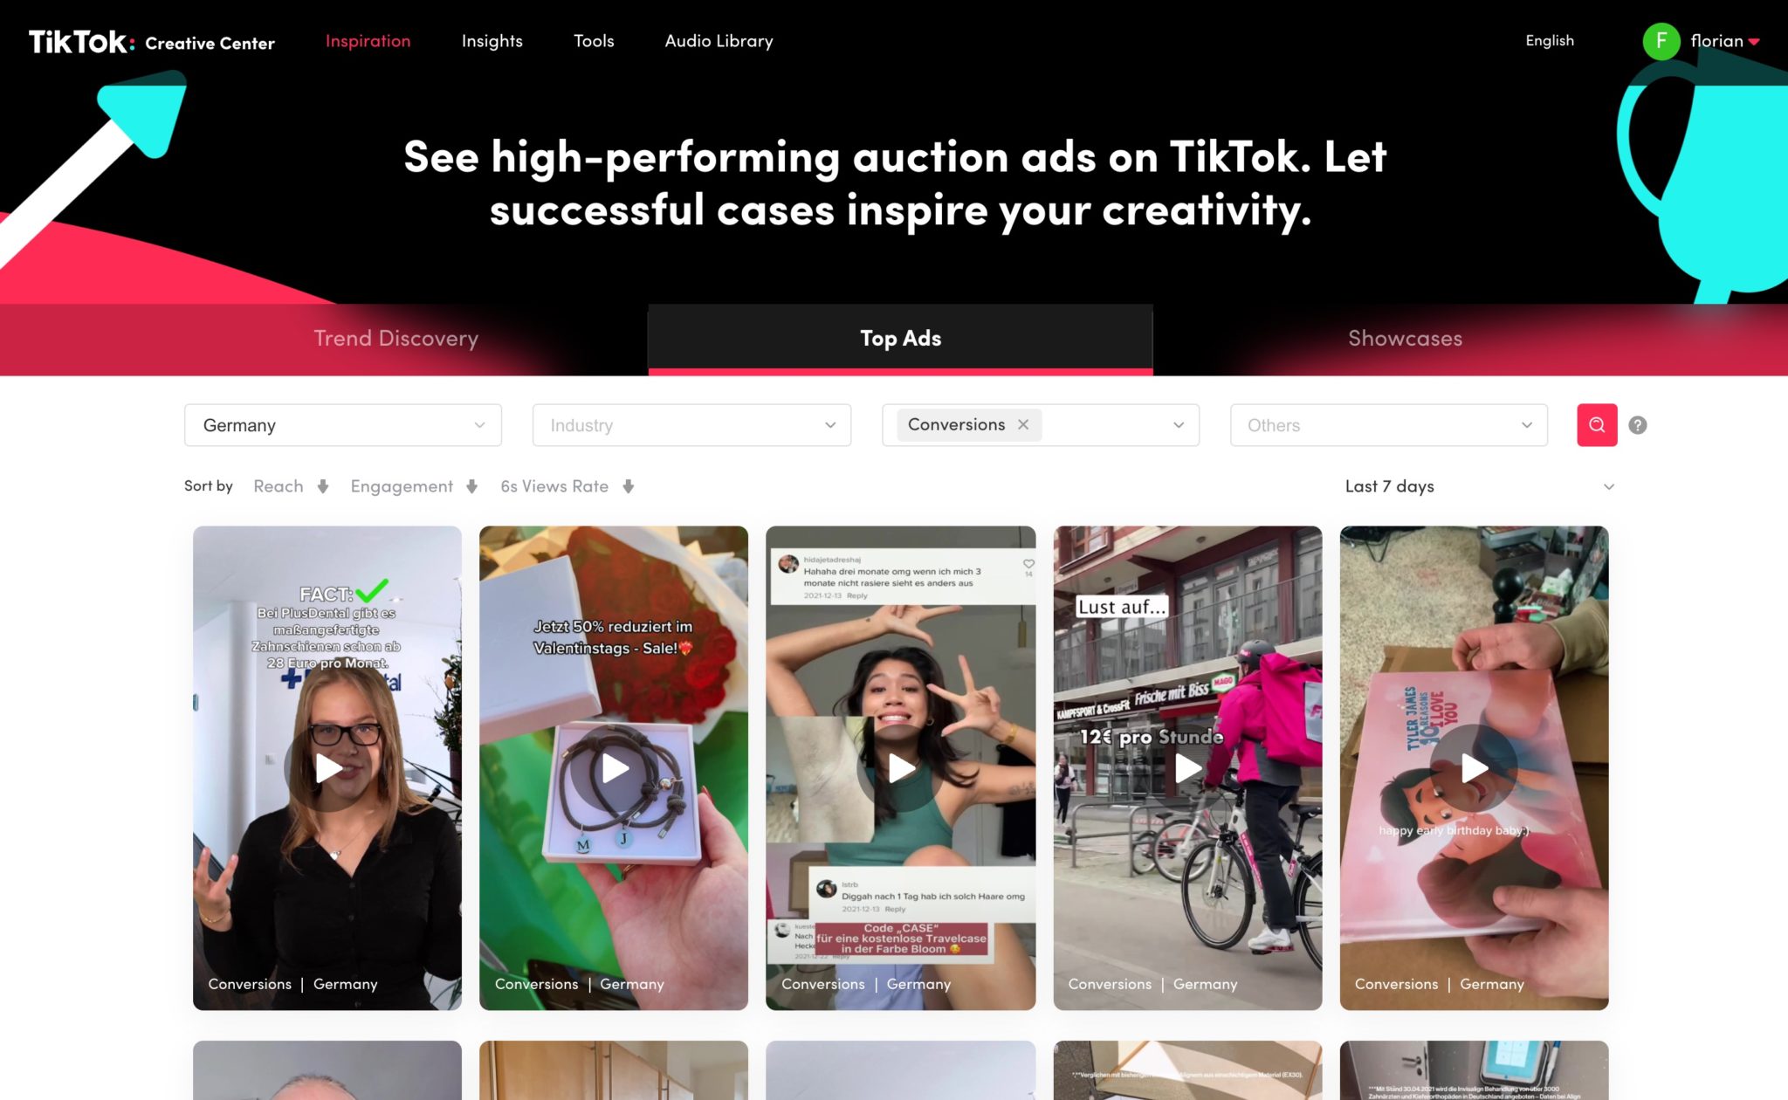Play the birthday book video ad
Viewport: 1788px width, 1100px height.
(x=1474, y=768)
